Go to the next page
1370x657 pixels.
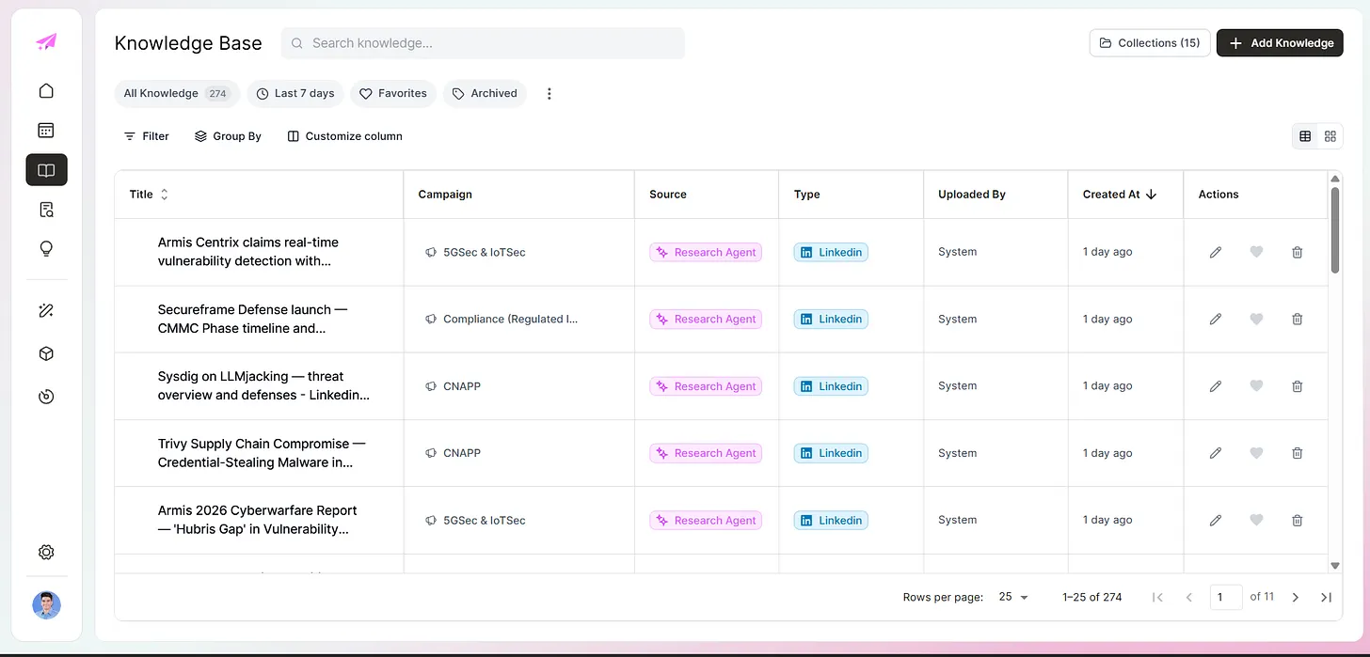(x=1296, y=597)
